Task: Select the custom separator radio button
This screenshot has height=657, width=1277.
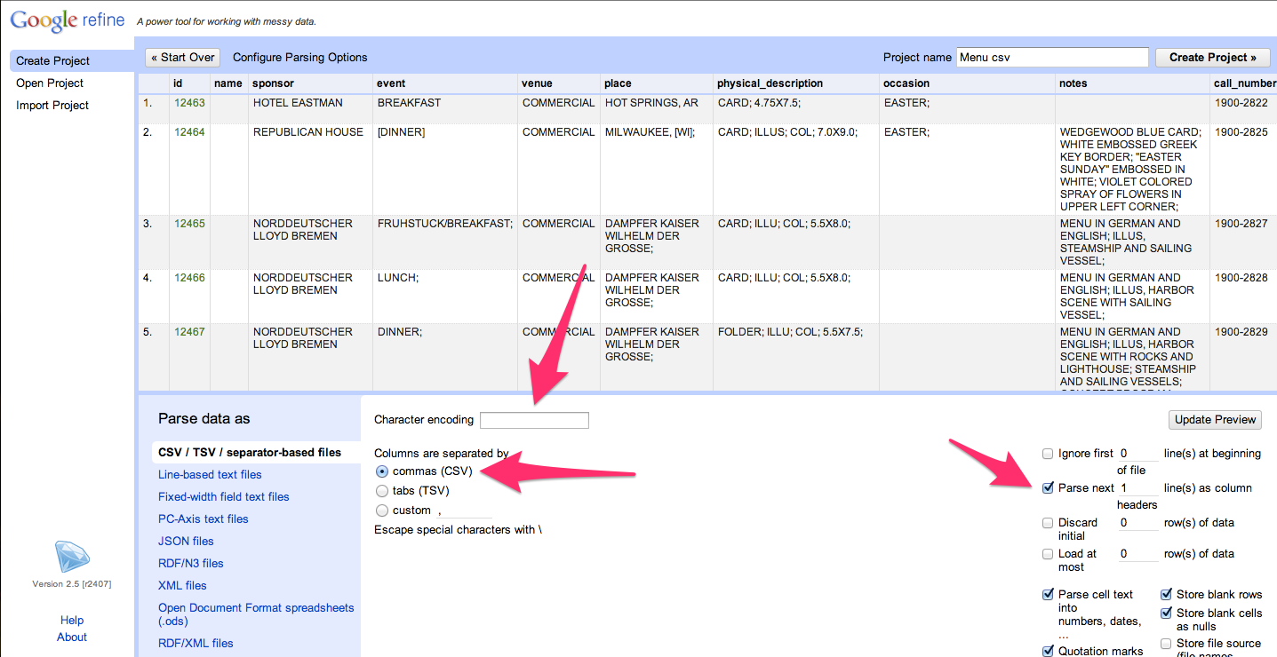Action: pyautogui.click(x=382, y=511)
